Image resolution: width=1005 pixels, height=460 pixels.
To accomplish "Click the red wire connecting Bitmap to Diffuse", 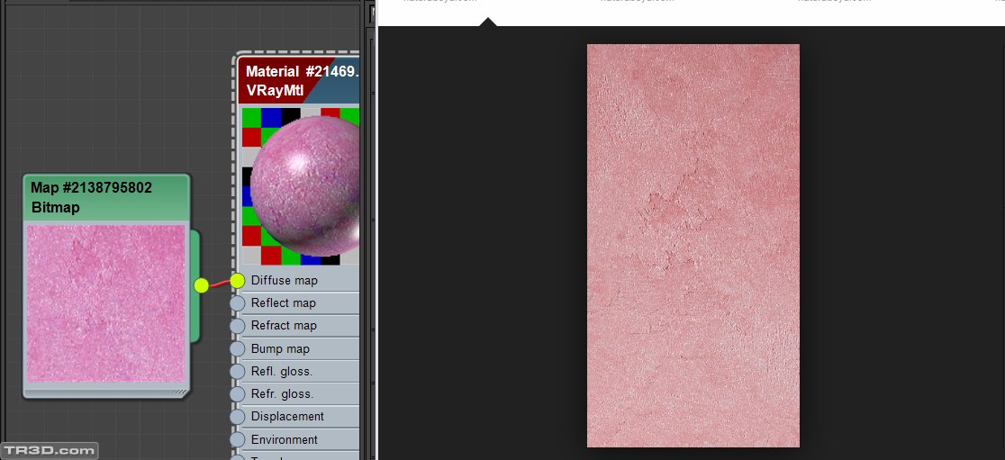I will [x=219, y=284].
